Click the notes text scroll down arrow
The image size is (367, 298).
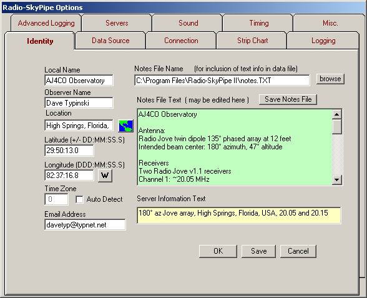click(x=337, y=180)
